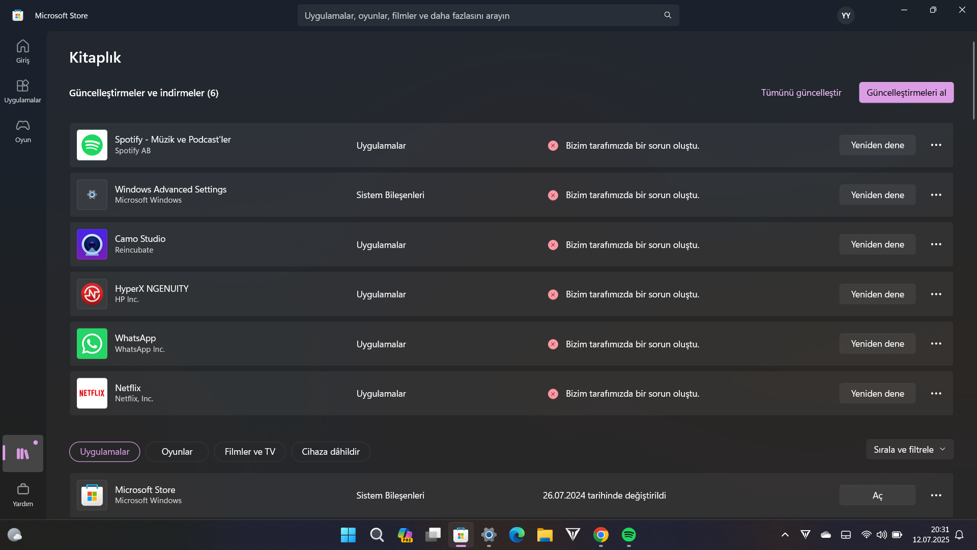977x550 pixels.
Task: Open the volume speaker tray icon
Action: 881,535
